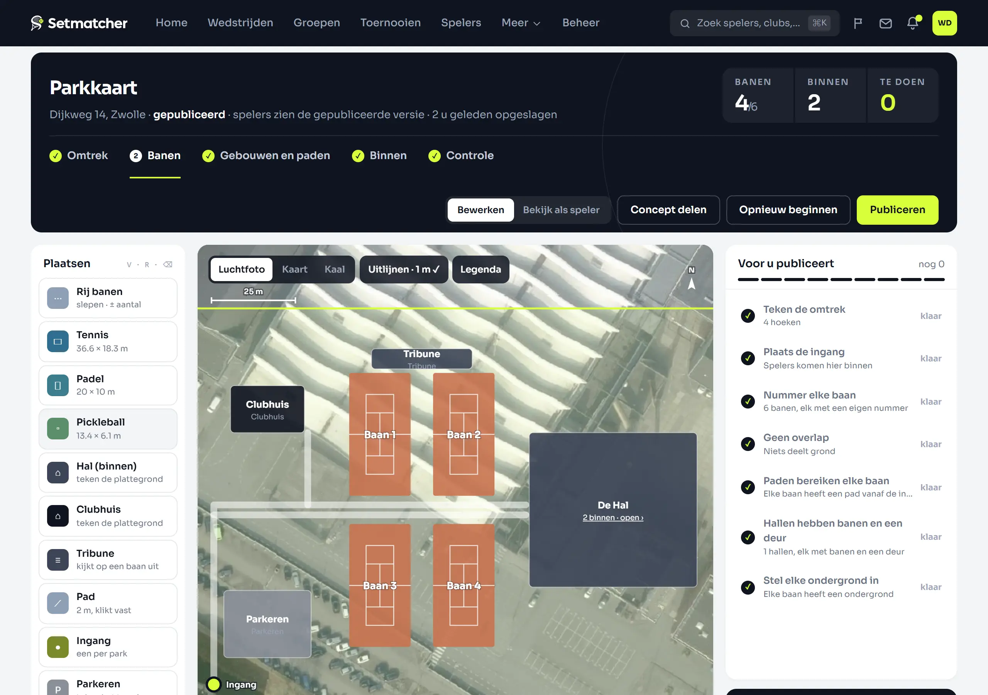Go to the Binnen step
The width and height of the screenshot is (988, 695).
(x=379, y=156)
